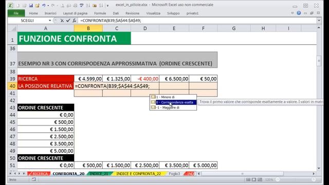Go to first sheet with tab navigation arrow
The height and width of the screenshot is (185, 329).
[x=10, y=174]
